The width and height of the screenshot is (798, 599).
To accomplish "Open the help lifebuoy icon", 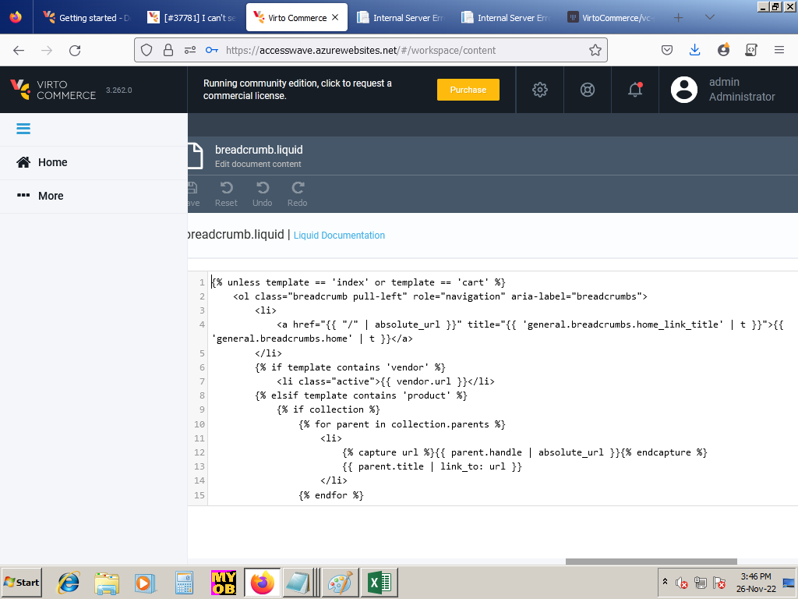I will [x=588, y=90].
